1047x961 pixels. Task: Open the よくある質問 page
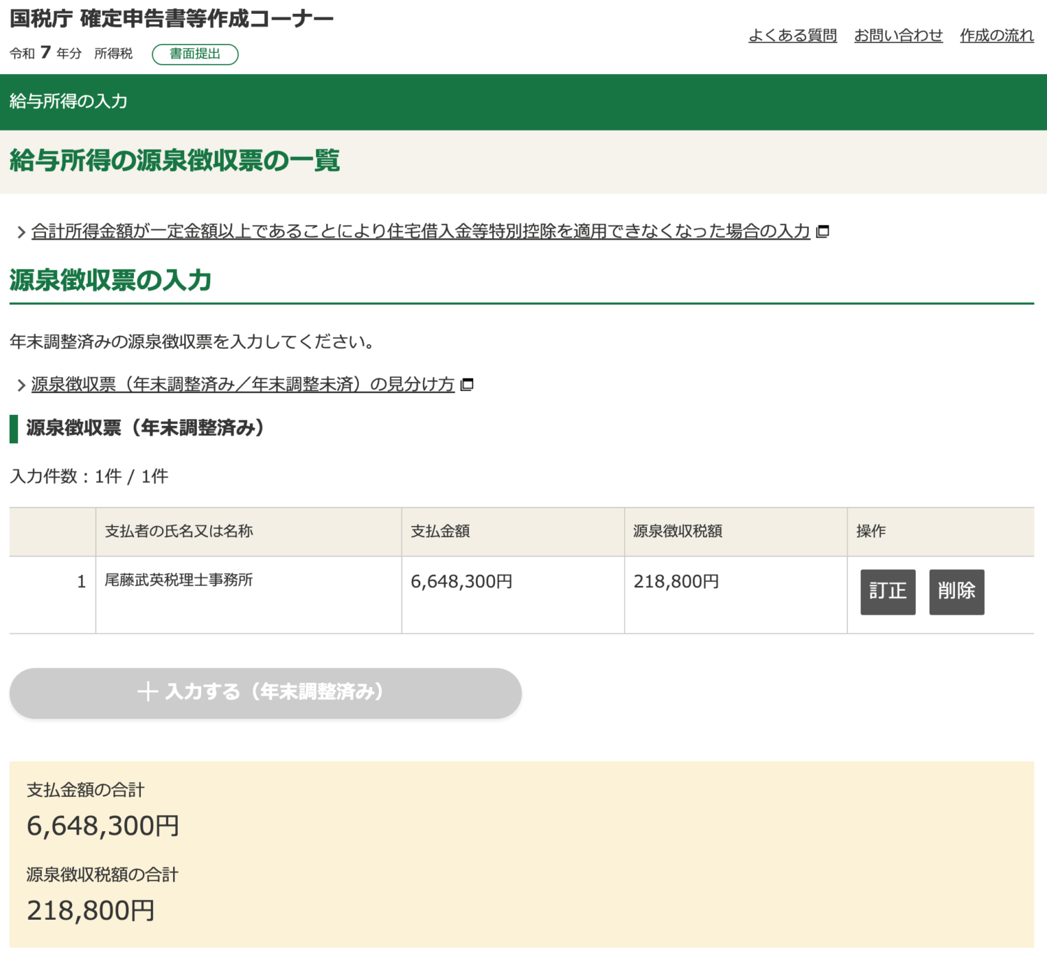794,36
